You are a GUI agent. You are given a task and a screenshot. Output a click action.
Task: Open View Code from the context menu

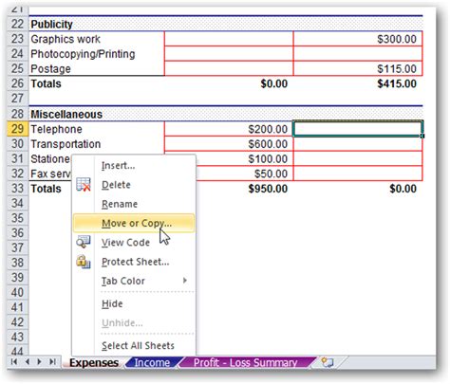134,243
